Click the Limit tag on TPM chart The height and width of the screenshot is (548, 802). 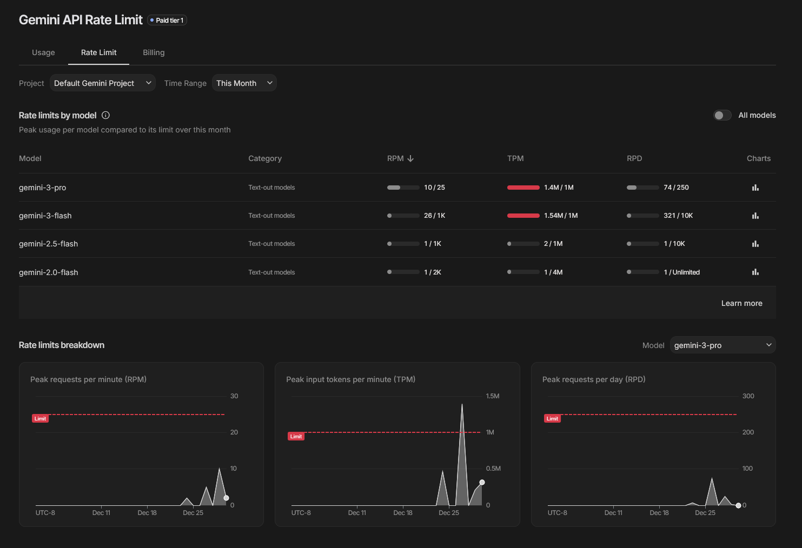(x=296, y=437)
